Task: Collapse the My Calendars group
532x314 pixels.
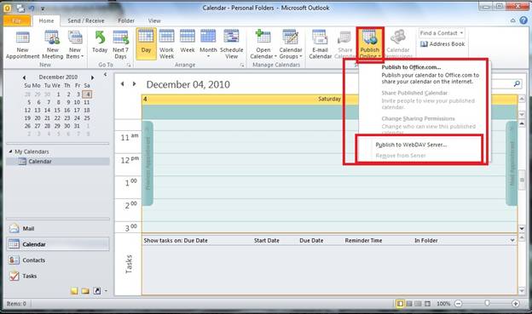Action: [10, 151]
